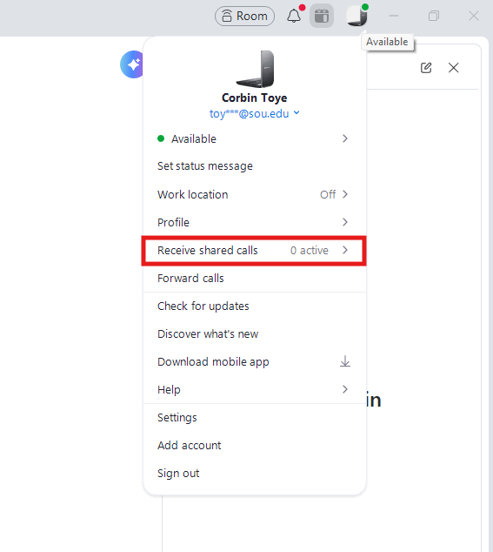Open the Room connection button
Image resolution: width=493 pixels, height=552 pixels.
click(x=244, y=17)
